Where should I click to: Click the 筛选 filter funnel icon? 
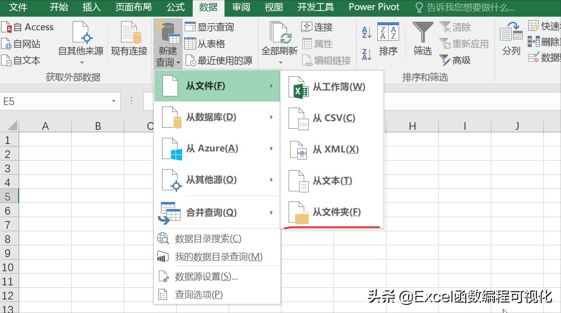coord(422,33)
